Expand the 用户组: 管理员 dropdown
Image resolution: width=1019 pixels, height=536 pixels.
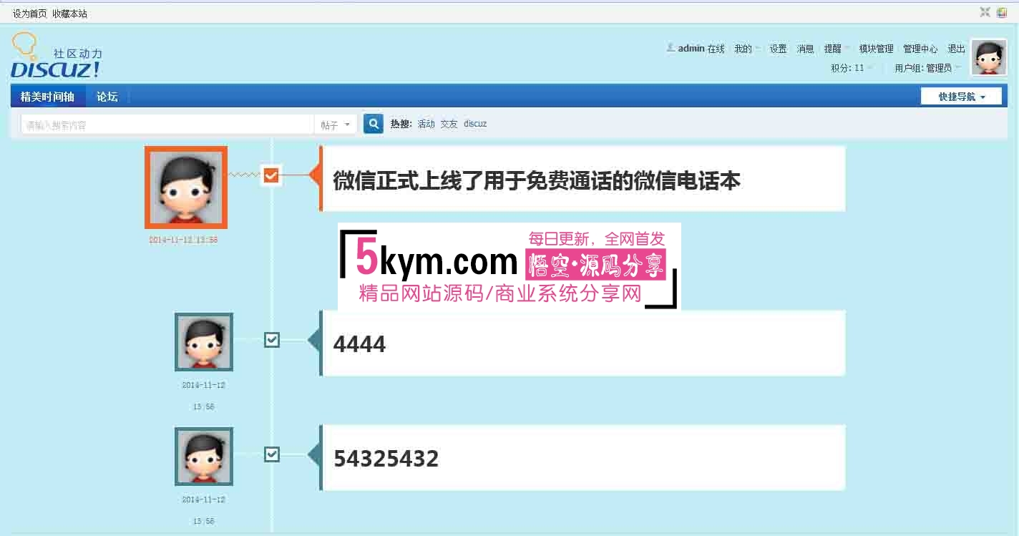[928, 68]
